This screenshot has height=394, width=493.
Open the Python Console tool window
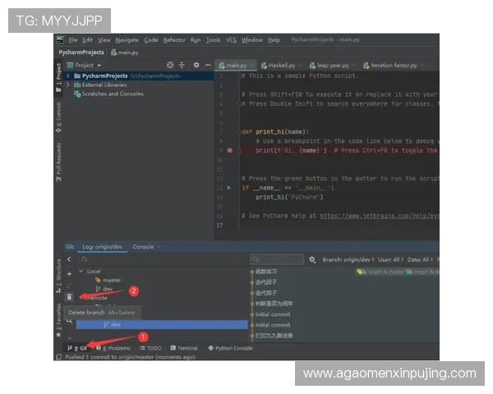click(231, 348)
